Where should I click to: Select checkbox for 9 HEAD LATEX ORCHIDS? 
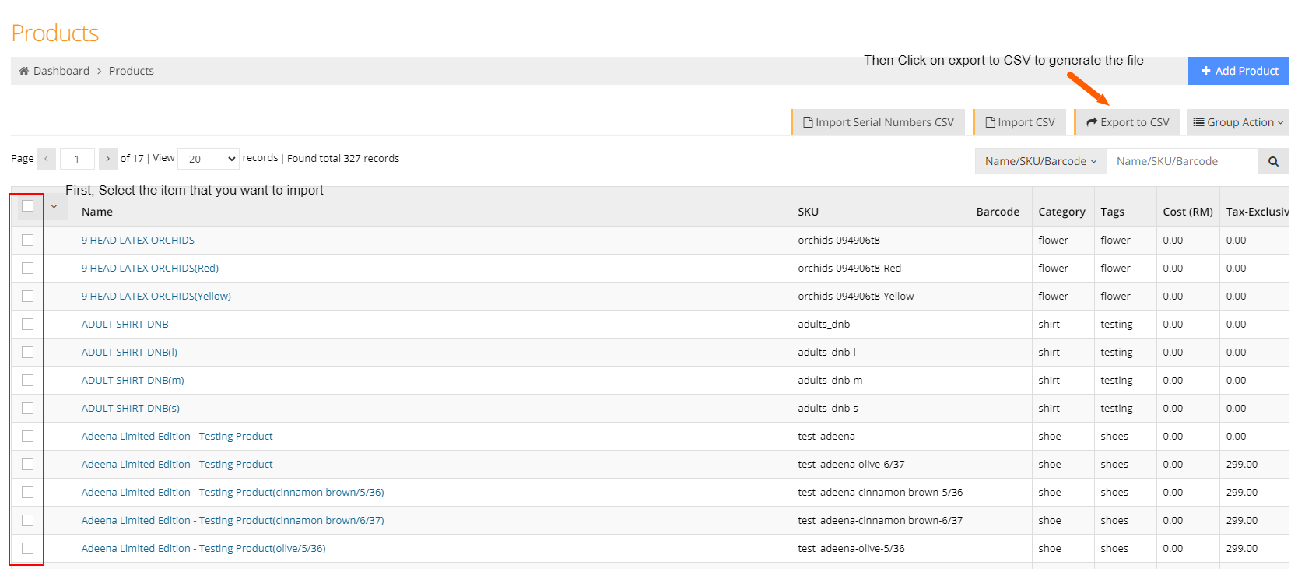[x=28, y=241]
